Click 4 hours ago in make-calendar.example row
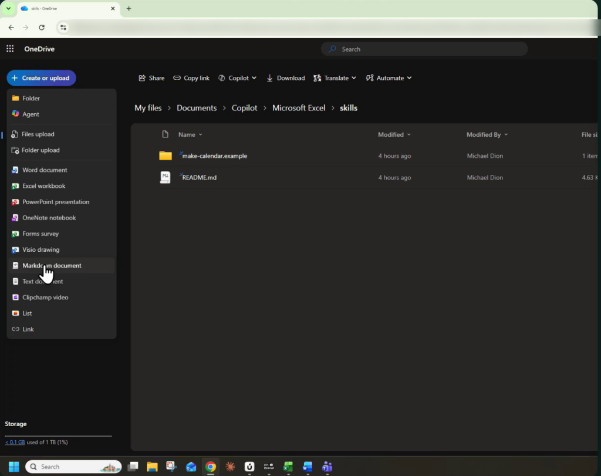The image size is (601, 476). pyautogui.click(x=394, y=156)
